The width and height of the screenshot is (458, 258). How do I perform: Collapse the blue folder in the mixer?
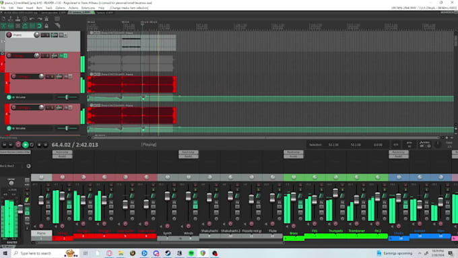coord(391,238)
